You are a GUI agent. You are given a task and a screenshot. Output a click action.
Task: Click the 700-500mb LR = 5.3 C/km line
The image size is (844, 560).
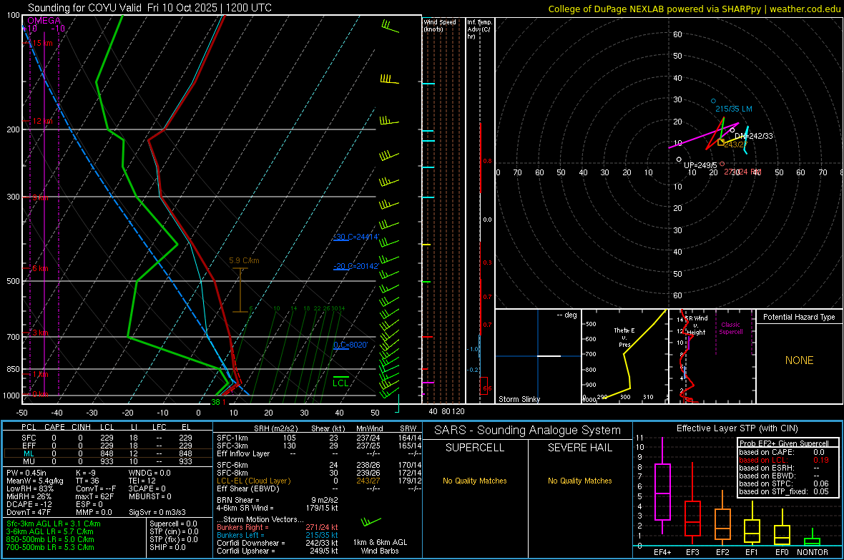(x=50, y=547)
